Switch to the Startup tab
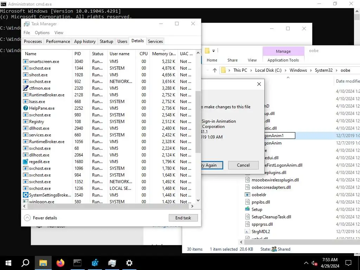Image resolution: width=360 pixels, height=270 pixels. (x=106, y=41)
